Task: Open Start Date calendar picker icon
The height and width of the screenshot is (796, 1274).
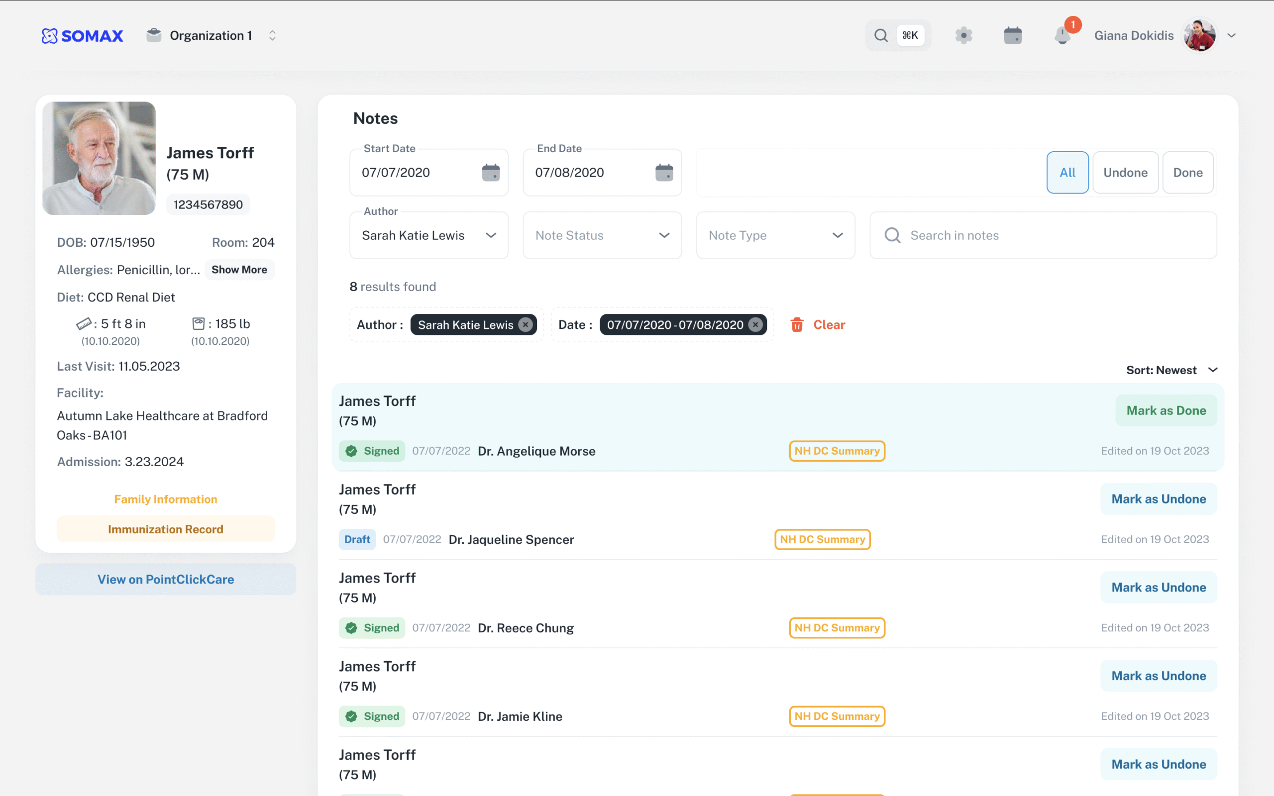Action: point(491,172)
